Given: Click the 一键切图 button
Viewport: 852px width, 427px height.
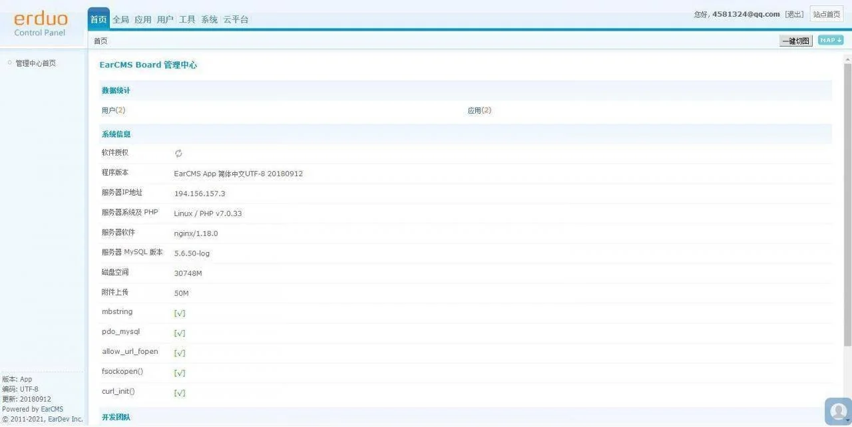Looking at the screenshot, I should tap(795, 41).
